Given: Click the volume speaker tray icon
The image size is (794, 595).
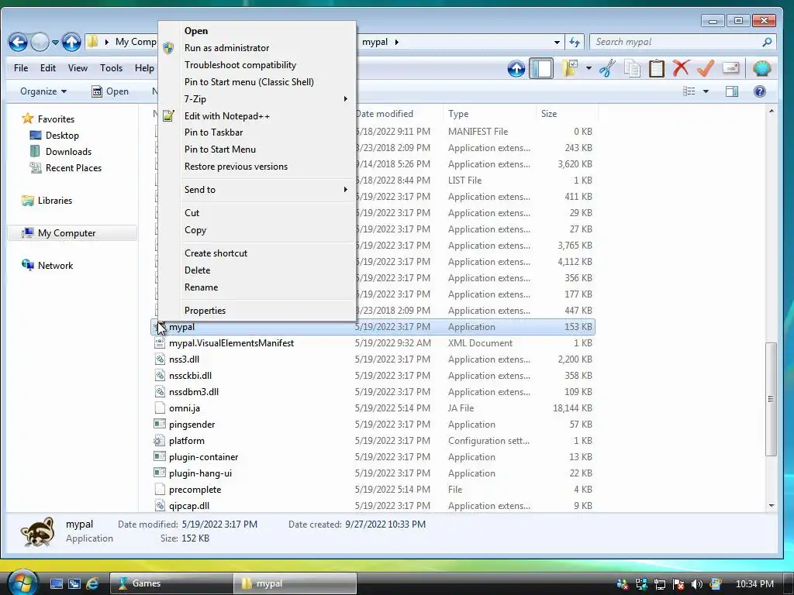Looking at the screenshot, I should [696, 584].
